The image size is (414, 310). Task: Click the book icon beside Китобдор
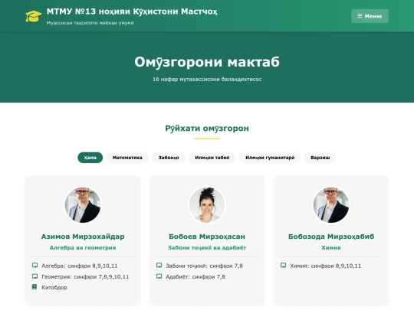[x=34, y=287]
